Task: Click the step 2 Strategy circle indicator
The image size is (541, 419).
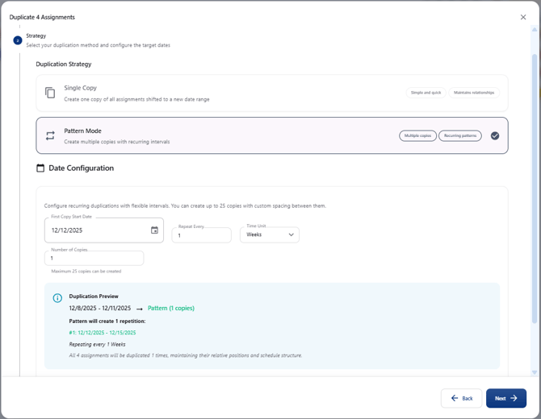Action: (18, 40)
